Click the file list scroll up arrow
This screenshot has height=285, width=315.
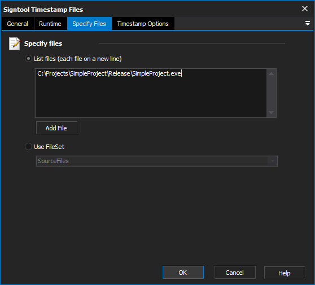(x=271, y=74)
